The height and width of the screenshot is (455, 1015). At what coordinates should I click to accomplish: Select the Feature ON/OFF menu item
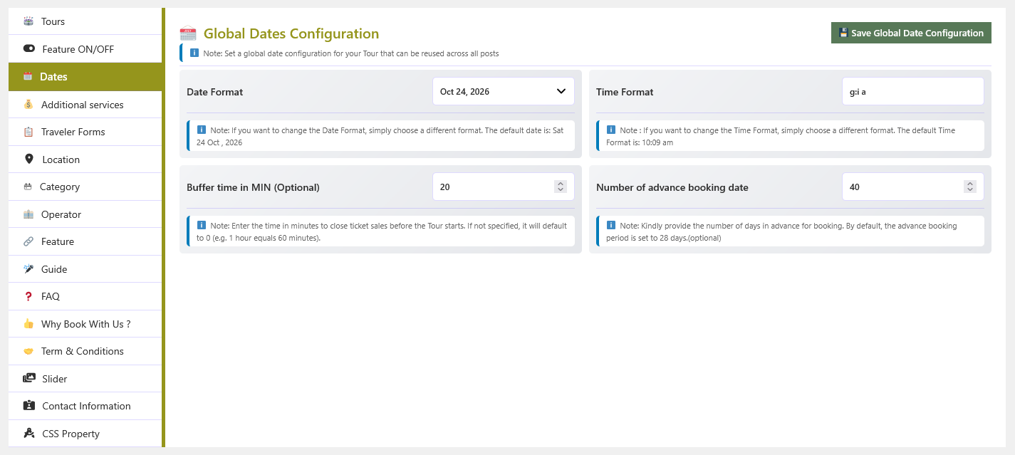click(85, 49)
